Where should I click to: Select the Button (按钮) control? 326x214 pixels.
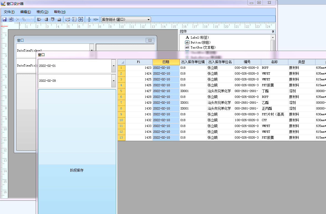pyautogui.click(x=198, y=42)
